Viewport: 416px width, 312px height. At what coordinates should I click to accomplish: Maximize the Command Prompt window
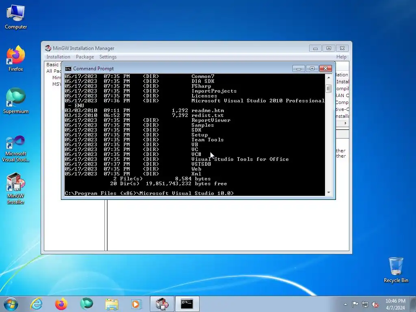tap(312, 69)
